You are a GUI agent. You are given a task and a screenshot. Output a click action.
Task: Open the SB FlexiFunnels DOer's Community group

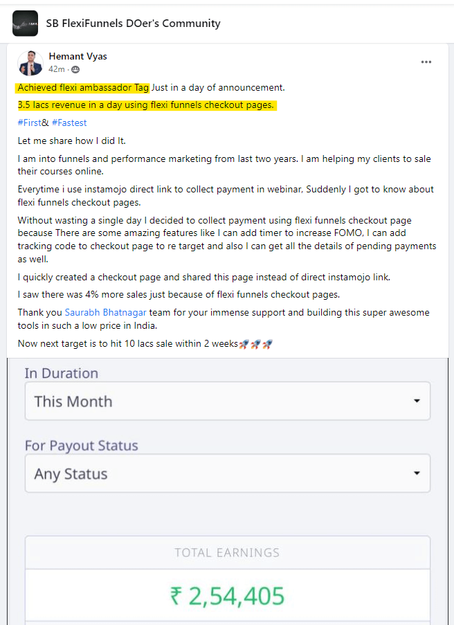click(133, 24)
